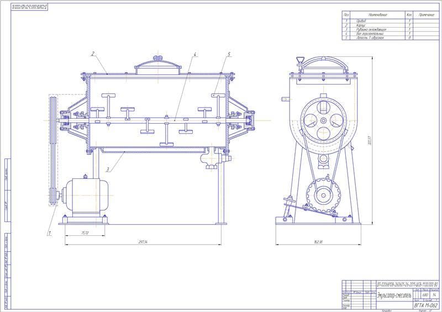
Task: Click the 'Примечание' column header
Action: (427, 15)
